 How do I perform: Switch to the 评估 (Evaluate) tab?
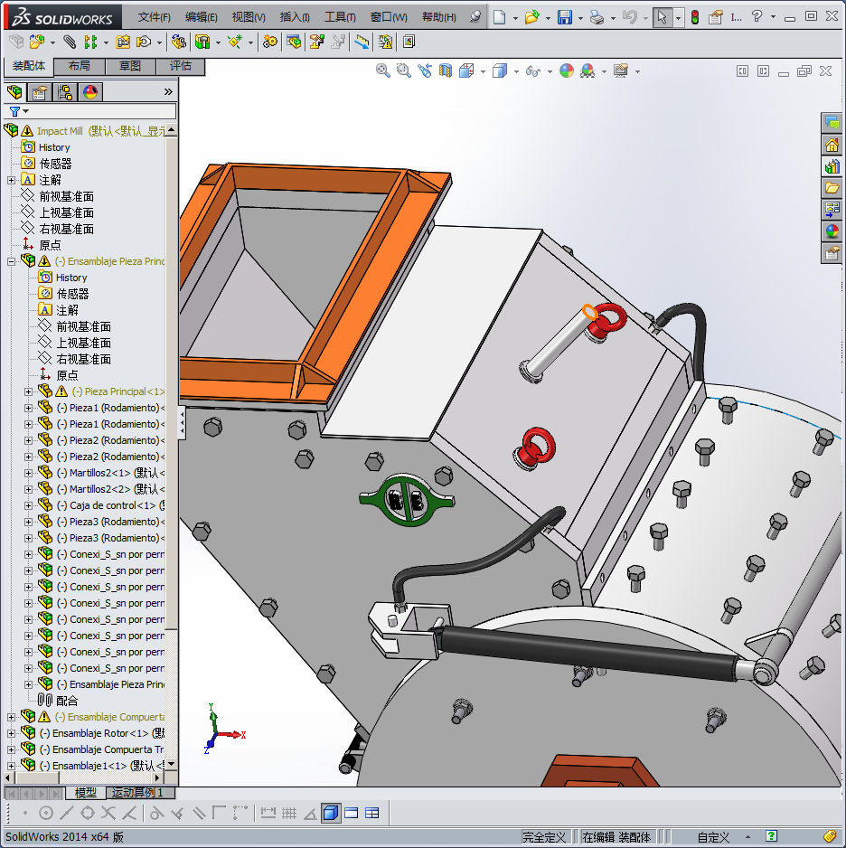180,66
